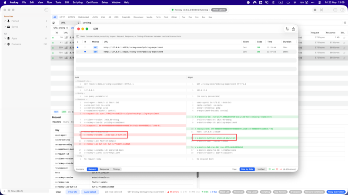Click the SSL lock icon for row 10
The image size is (348, 195).
click(344, 38)
